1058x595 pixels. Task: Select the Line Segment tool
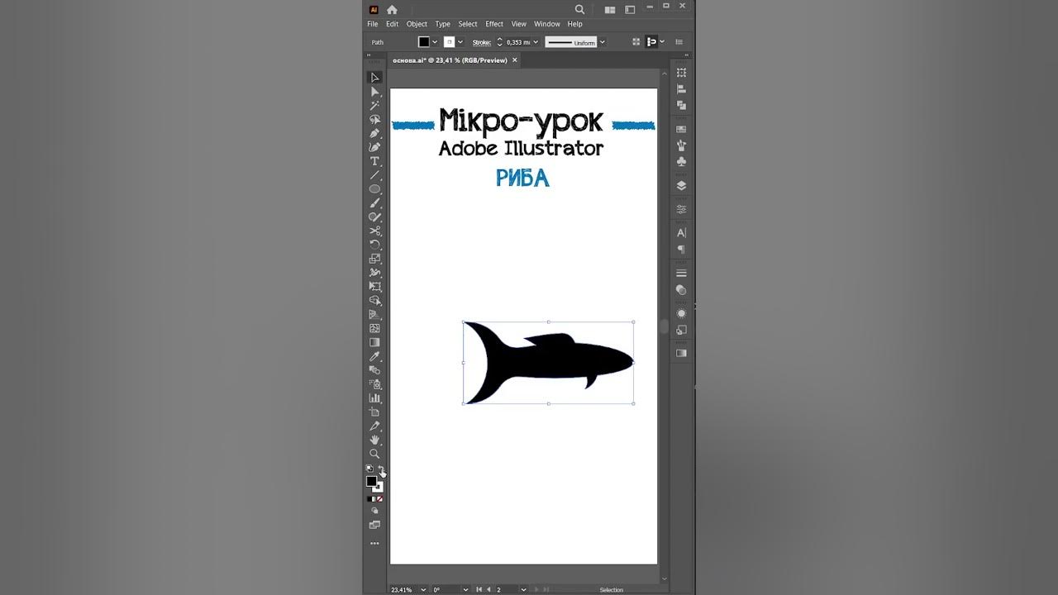[x=374, y=175]
